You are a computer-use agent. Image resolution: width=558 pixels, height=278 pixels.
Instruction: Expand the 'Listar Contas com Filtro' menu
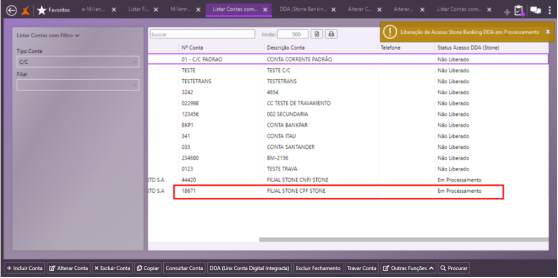48,35
